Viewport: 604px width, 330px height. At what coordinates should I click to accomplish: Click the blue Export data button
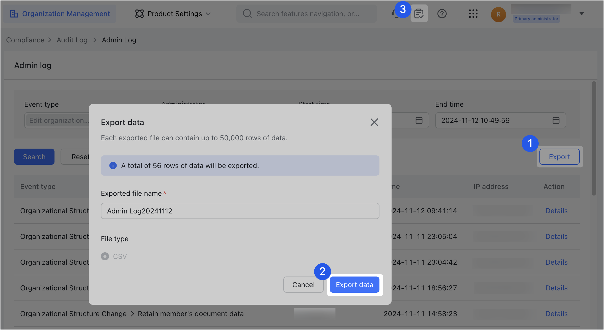pyautogui.click(x=354, y=285)
